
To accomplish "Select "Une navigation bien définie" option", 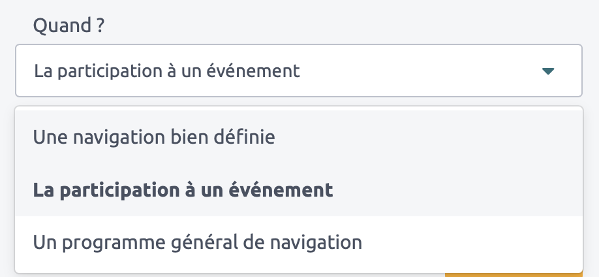I will pyautogui.click(x=154, y=137).
